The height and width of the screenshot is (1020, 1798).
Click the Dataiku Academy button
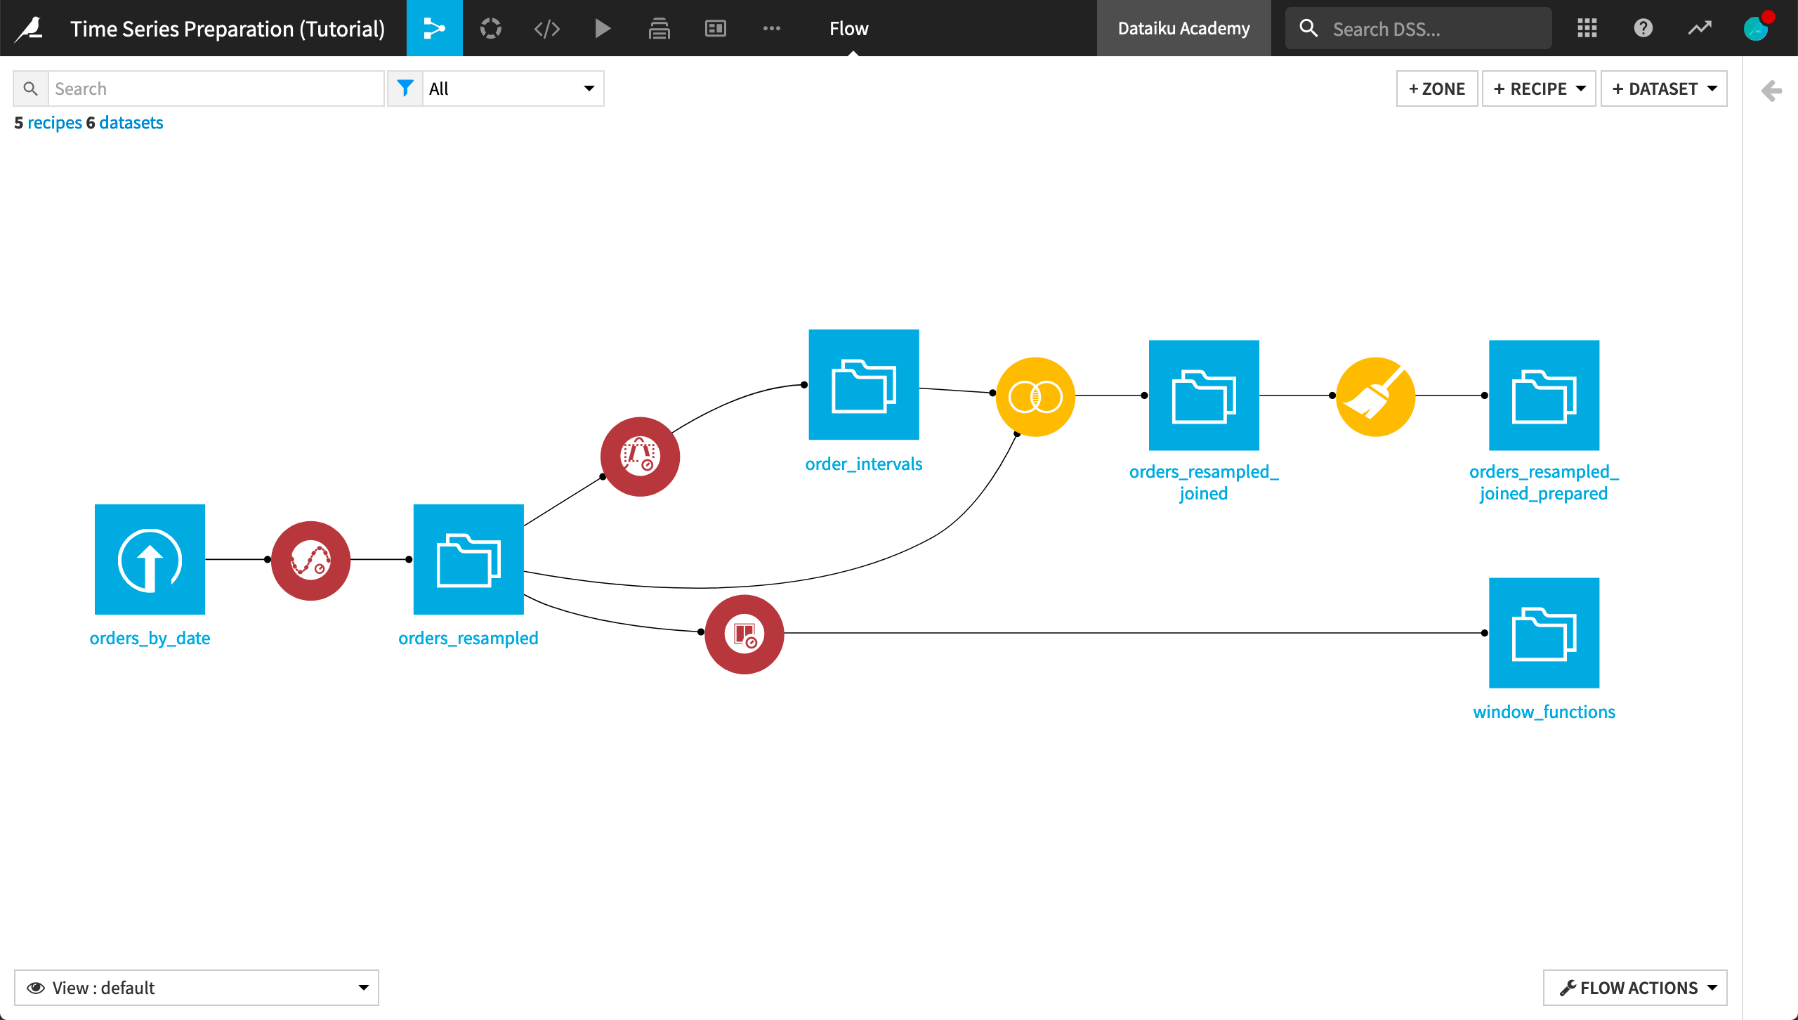1184,28
